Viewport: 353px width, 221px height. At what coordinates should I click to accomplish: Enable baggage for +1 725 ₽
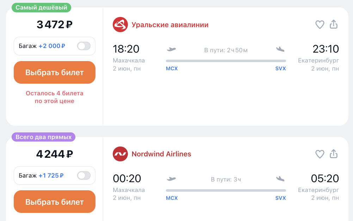tap(84, 175)
